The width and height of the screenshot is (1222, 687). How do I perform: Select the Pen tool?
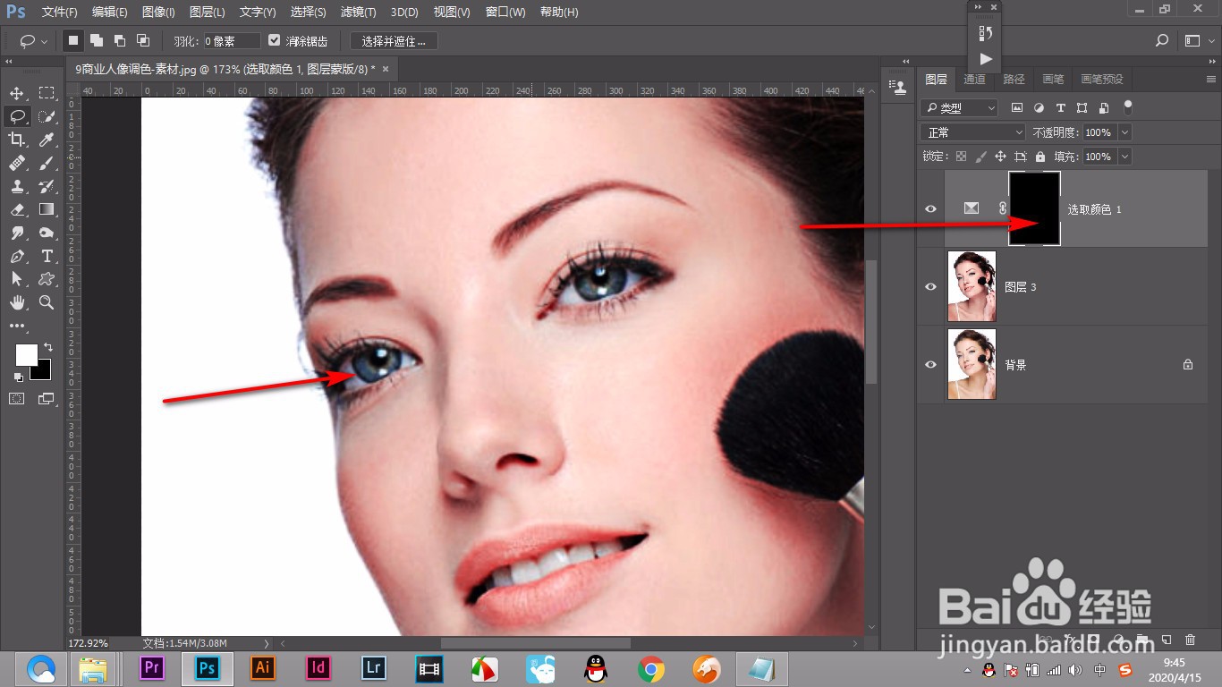(x=17, y=256)
